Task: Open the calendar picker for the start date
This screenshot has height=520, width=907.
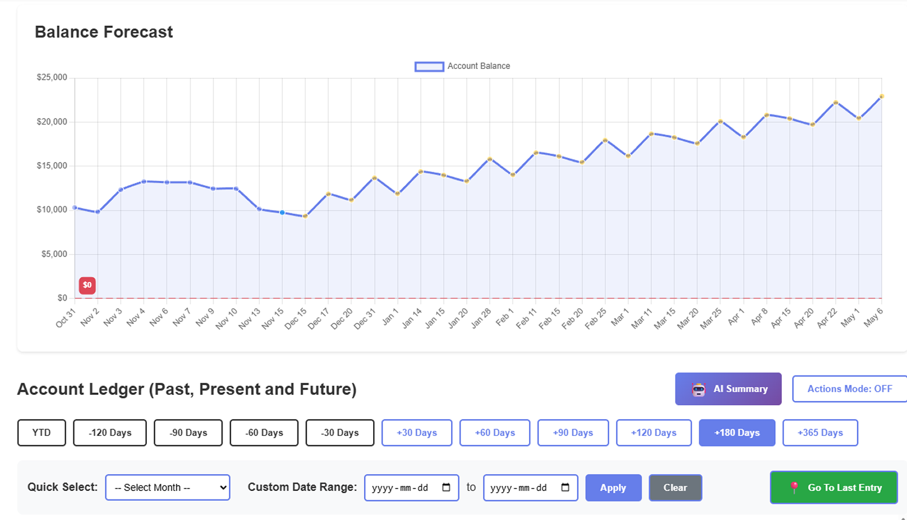Action: coord(444,487)
